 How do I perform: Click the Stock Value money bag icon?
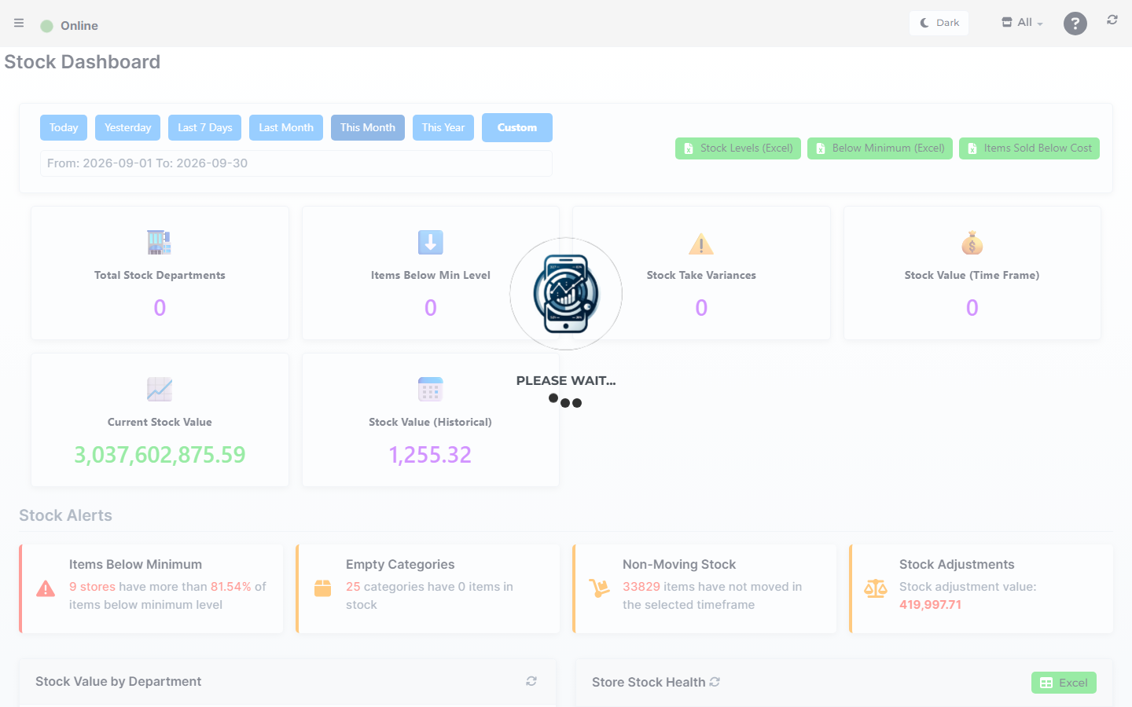click(972, 243)
